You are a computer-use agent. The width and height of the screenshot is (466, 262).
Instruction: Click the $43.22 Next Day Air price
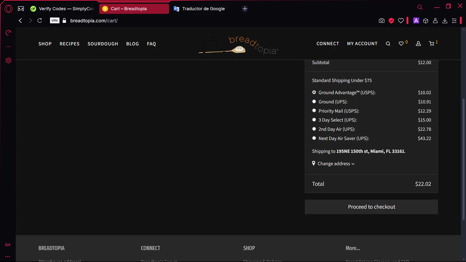[x=424, y=138]
